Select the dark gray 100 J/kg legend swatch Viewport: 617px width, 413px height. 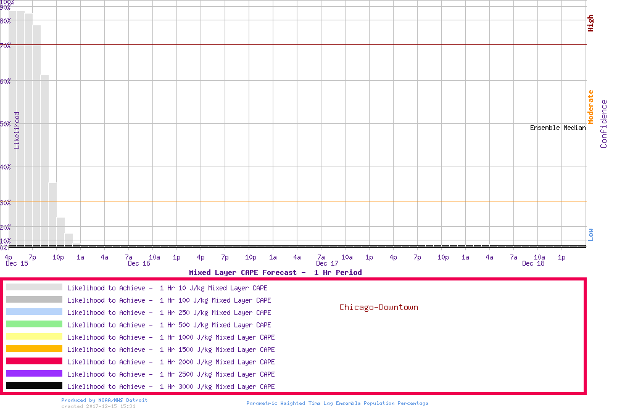[x=34, y=300]
